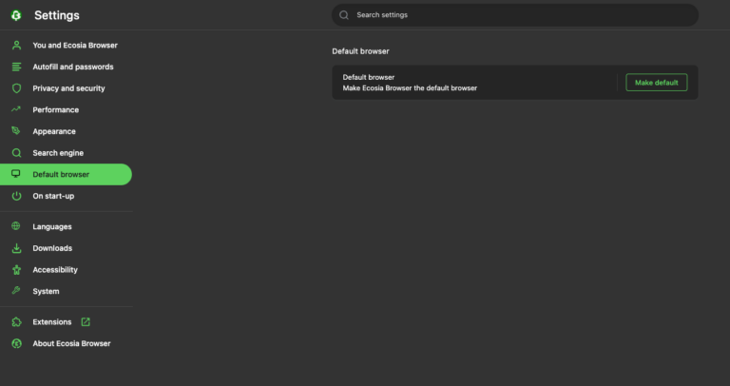Click the Appearance paint icon
Image resolution: width=730 pixels, height=386 pixels.
(16, 131)
